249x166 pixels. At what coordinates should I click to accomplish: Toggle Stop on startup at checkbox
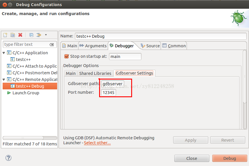coord(67,56)
